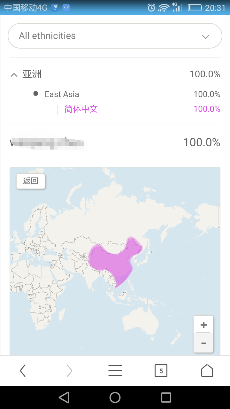Click the 返回 button on map
This screenshot has width=230, height=409.
[x=31, y=181]
